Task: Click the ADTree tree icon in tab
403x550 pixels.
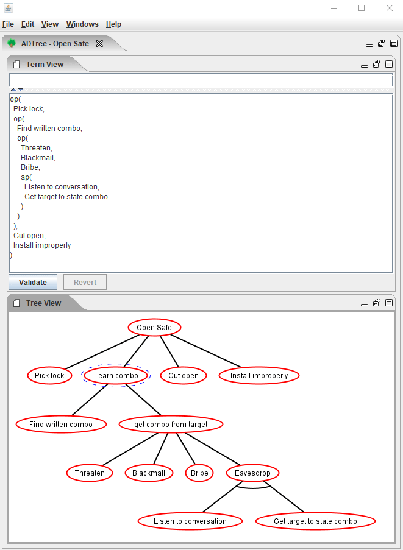Action: [x=12, y=43]
